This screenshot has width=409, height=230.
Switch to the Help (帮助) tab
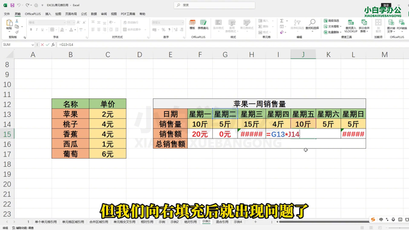tap(143, 14)
